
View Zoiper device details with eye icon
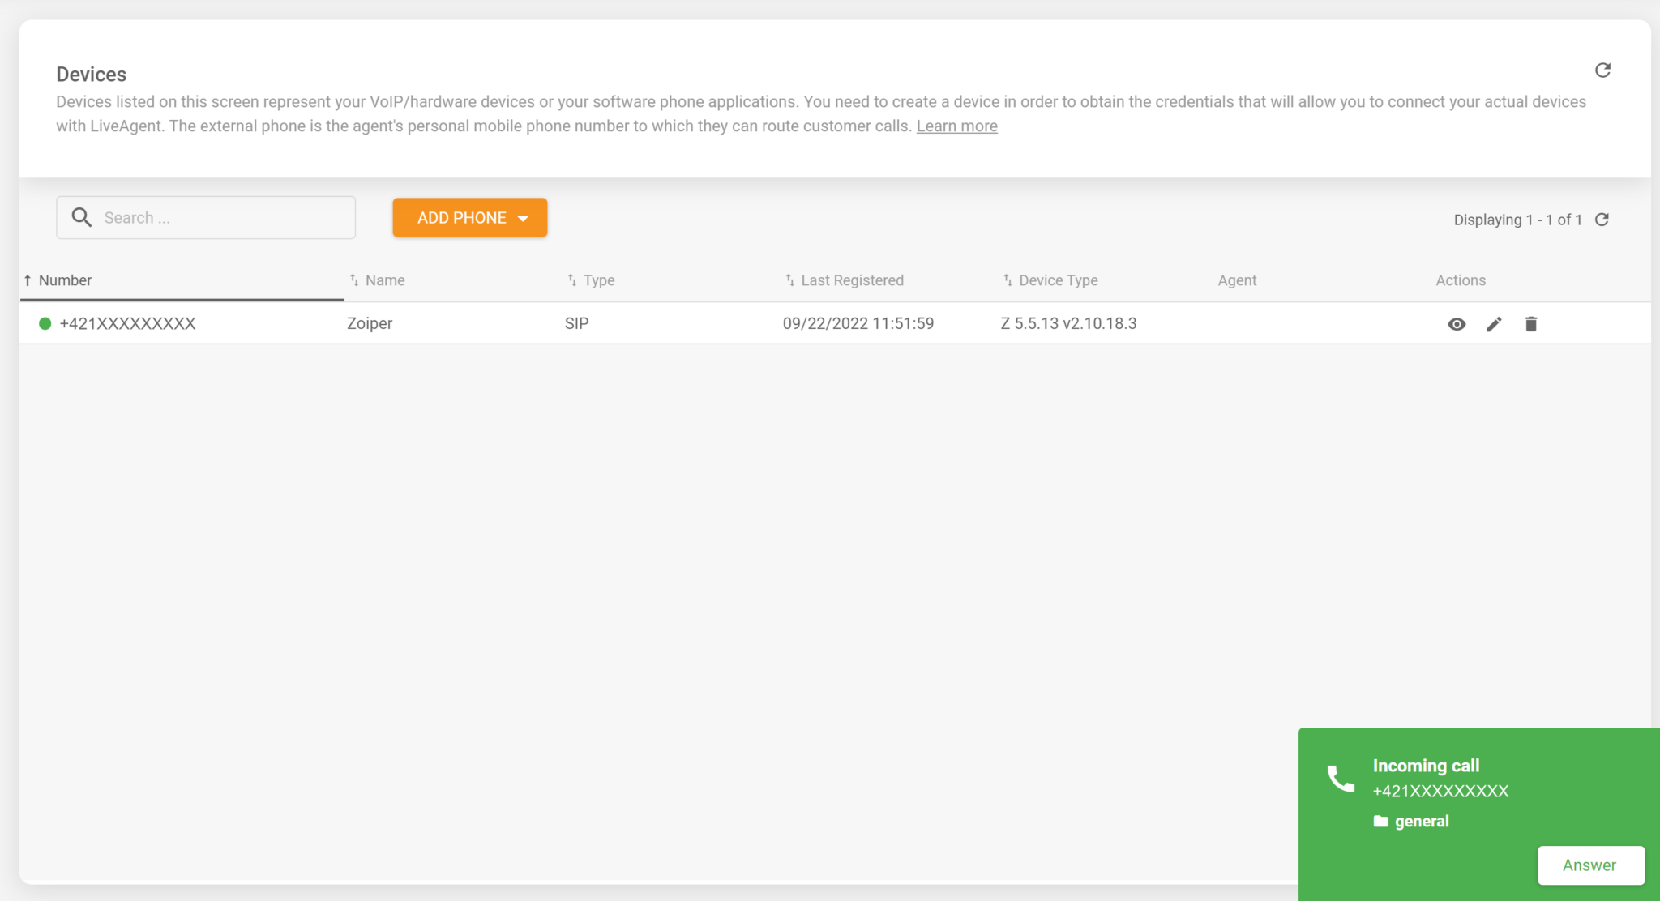(1457, 324)
